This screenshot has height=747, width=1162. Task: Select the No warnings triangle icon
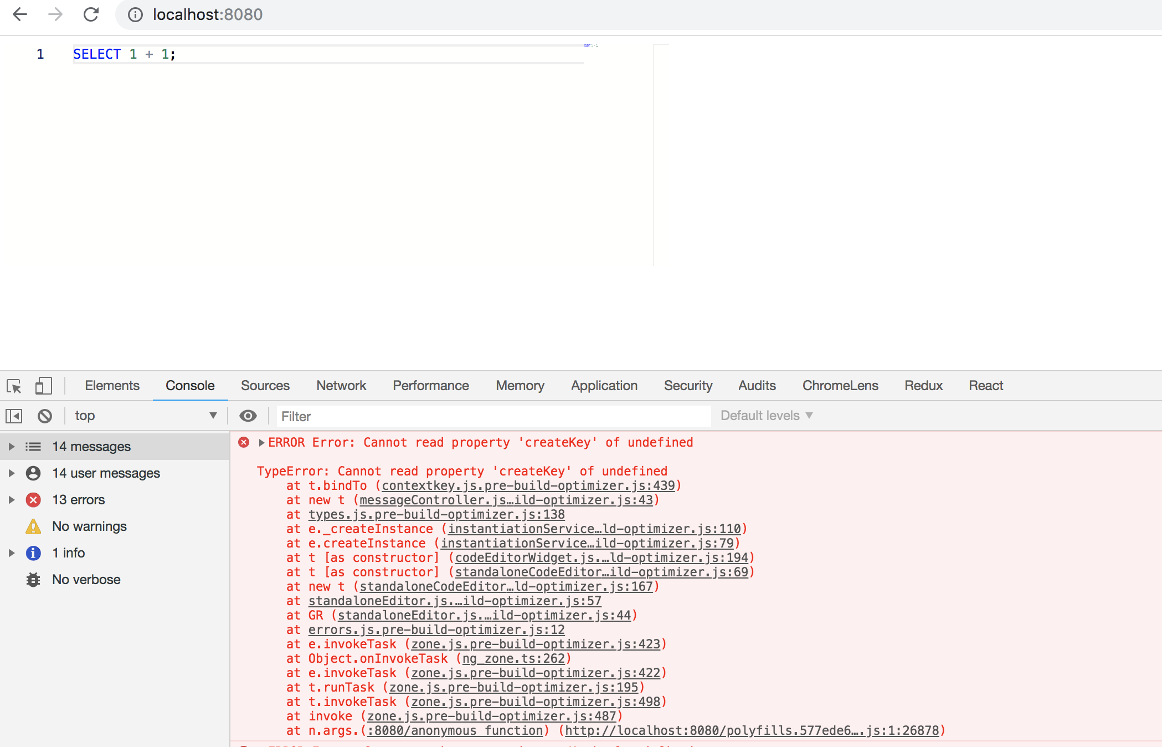33,526
